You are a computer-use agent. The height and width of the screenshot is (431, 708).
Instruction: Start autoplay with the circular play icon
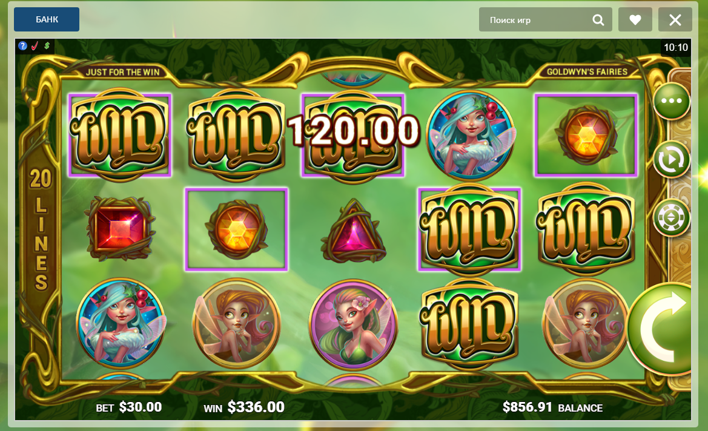pos(672,159)
